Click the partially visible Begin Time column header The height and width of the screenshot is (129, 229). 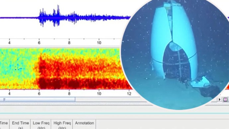coord(4,124)
